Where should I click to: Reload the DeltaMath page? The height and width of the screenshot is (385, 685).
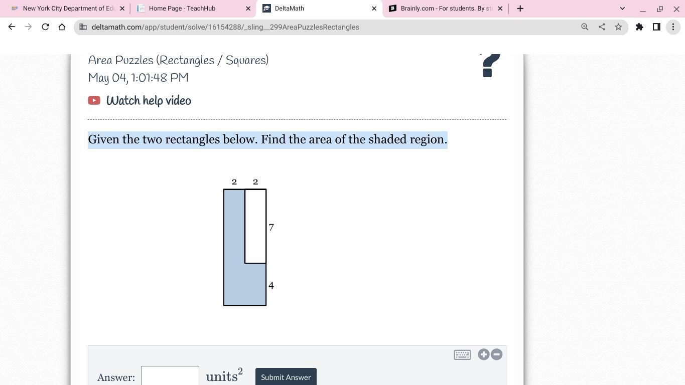click(45, 27)
